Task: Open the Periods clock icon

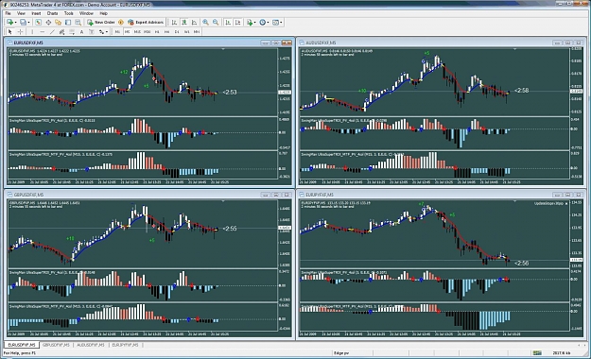Action: (x=262, y=23)
